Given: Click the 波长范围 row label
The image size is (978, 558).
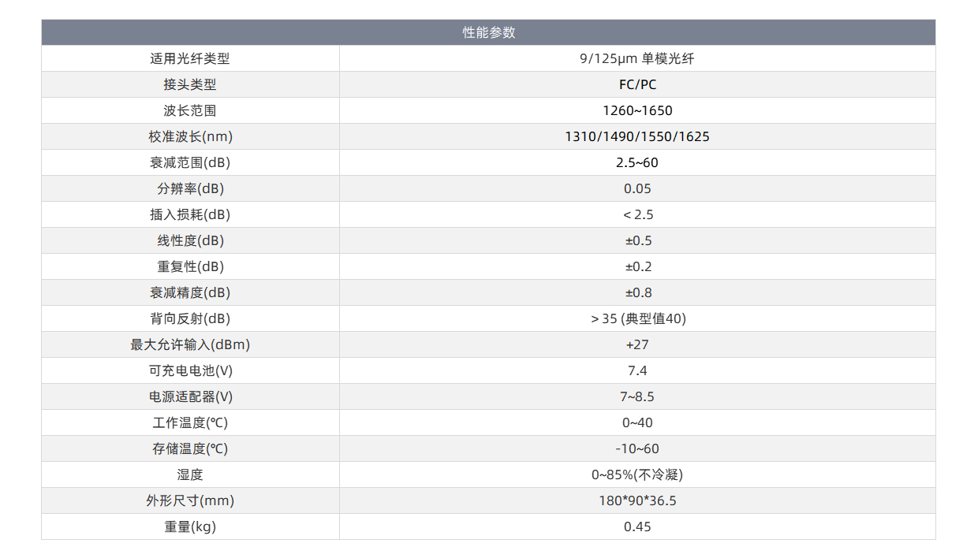Looking at the screenshot, I should click(x=190, y=110).
